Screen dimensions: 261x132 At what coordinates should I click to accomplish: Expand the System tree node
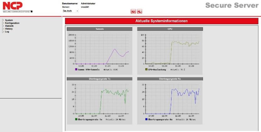click(3, 20)
